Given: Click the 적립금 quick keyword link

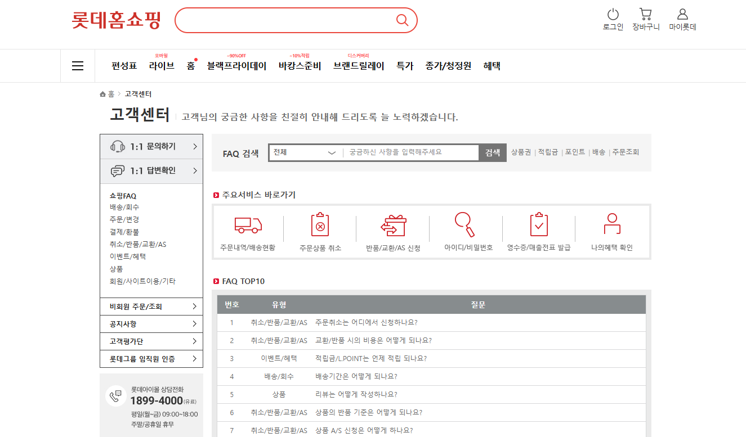Looking at the screenshot, I should click(x=548, y=152).
